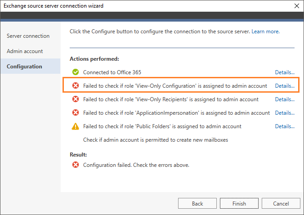This screenshot has width=304, height=215.
Task: Open Details for Connected to Office 365
Action: (x=285, y=72)
